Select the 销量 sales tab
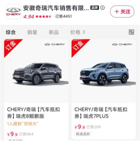This screenshot has height=141, width=140. [32, 32]
